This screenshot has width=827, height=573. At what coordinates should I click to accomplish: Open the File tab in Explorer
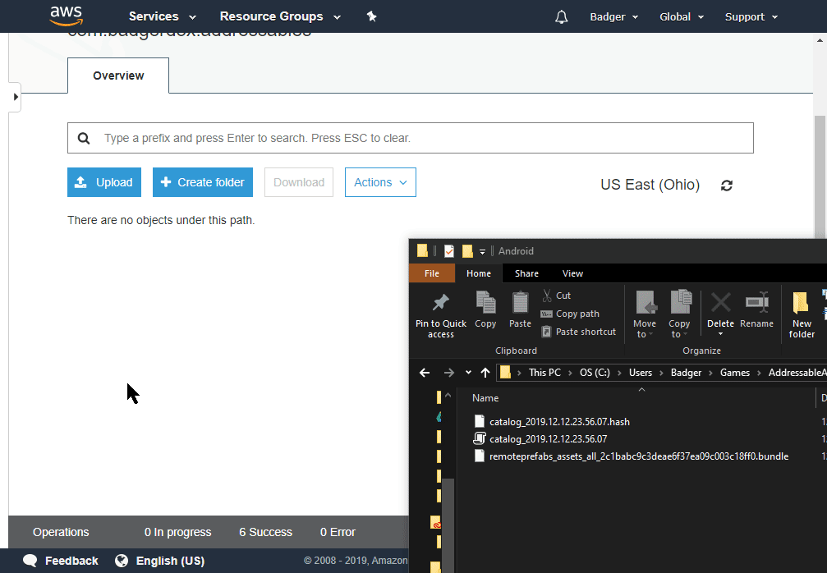[x=431, y=273]
